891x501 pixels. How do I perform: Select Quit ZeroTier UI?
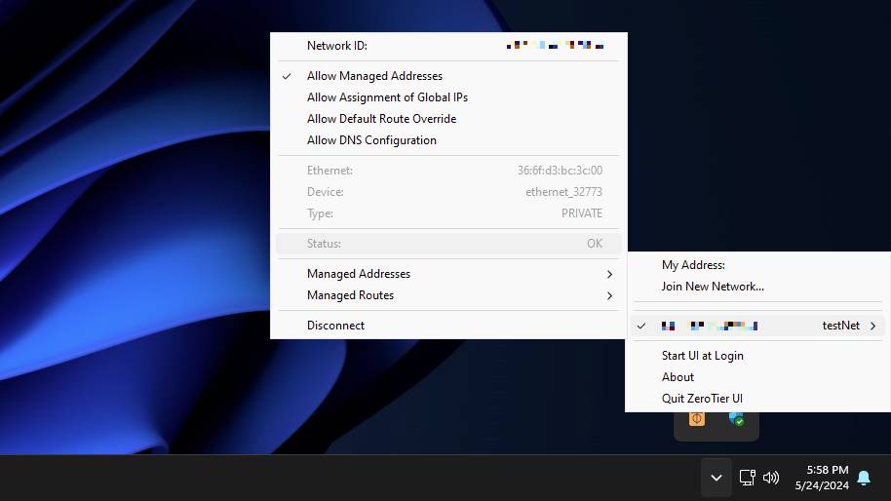point(758,399)
